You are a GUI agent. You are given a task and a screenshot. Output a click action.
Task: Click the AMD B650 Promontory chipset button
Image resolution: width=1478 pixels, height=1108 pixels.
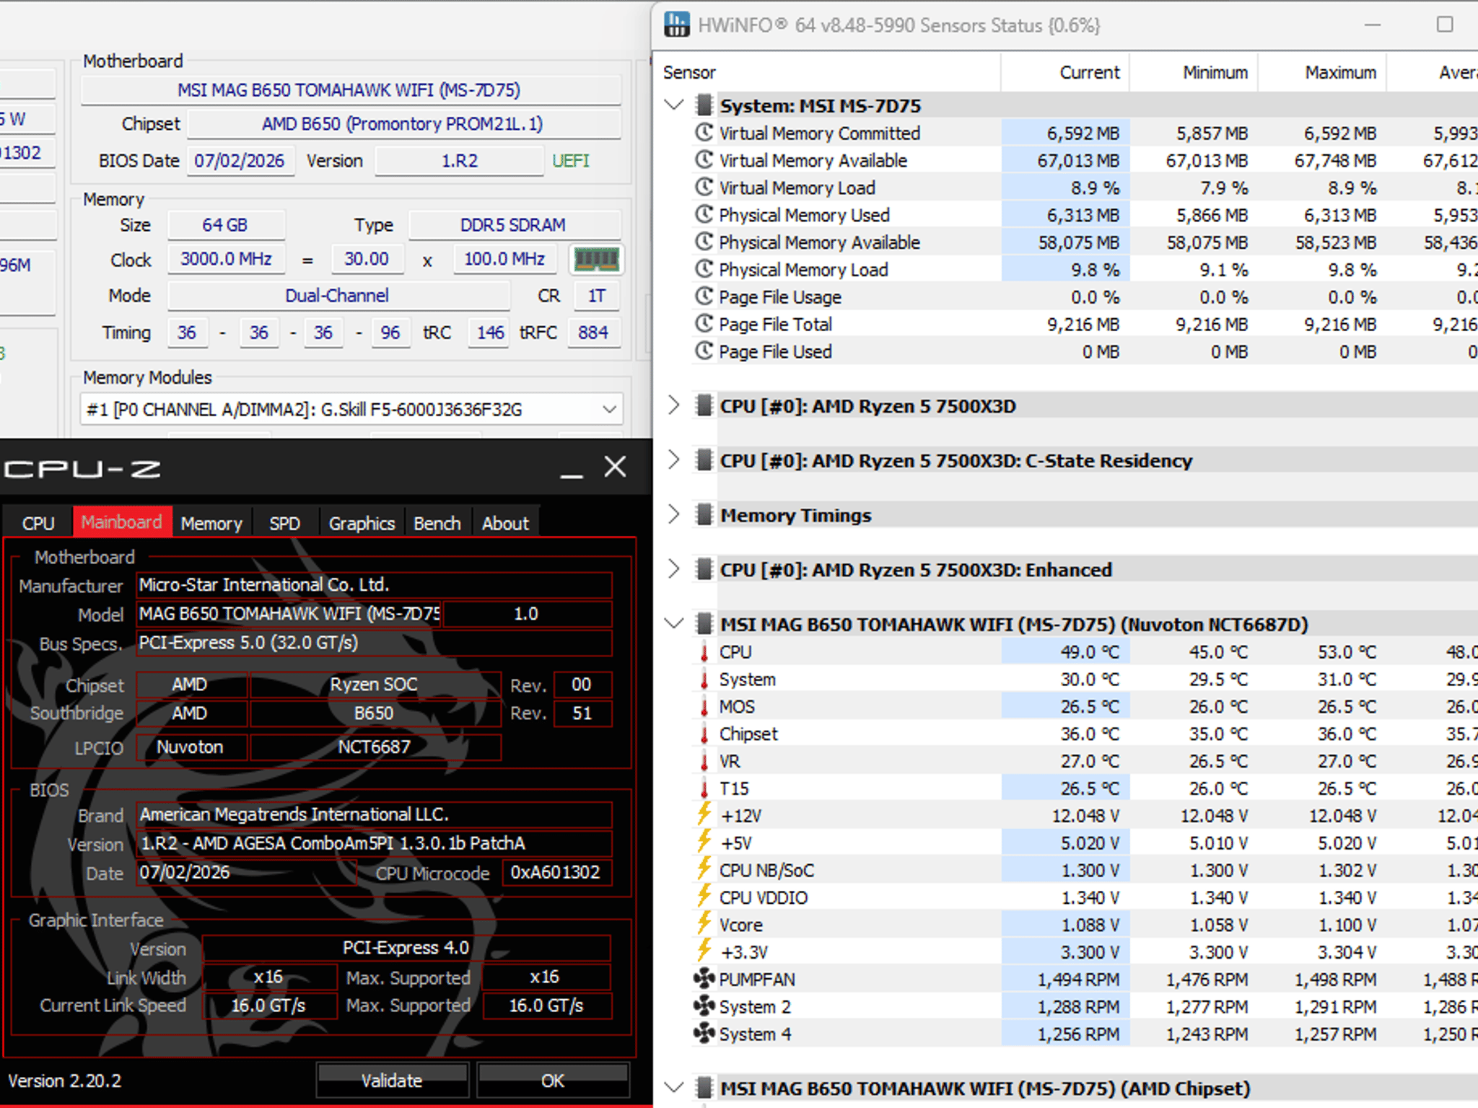(403, 124)
